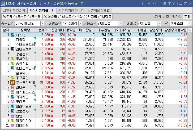Select the 보합 radio button

pyautogui.click(x=74, y=17)
